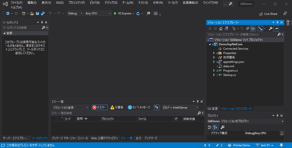Sort by the 説明 column header
Image resolution: width=292 pixels, height=148 pixels.
88,119
